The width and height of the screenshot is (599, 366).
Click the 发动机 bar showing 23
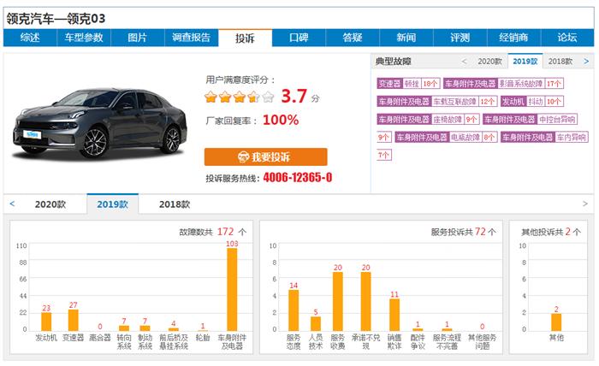click(46, 322)
